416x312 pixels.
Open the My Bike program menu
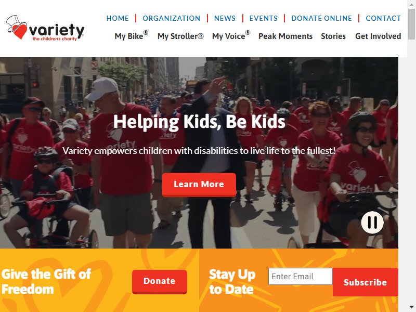(132, 36)
